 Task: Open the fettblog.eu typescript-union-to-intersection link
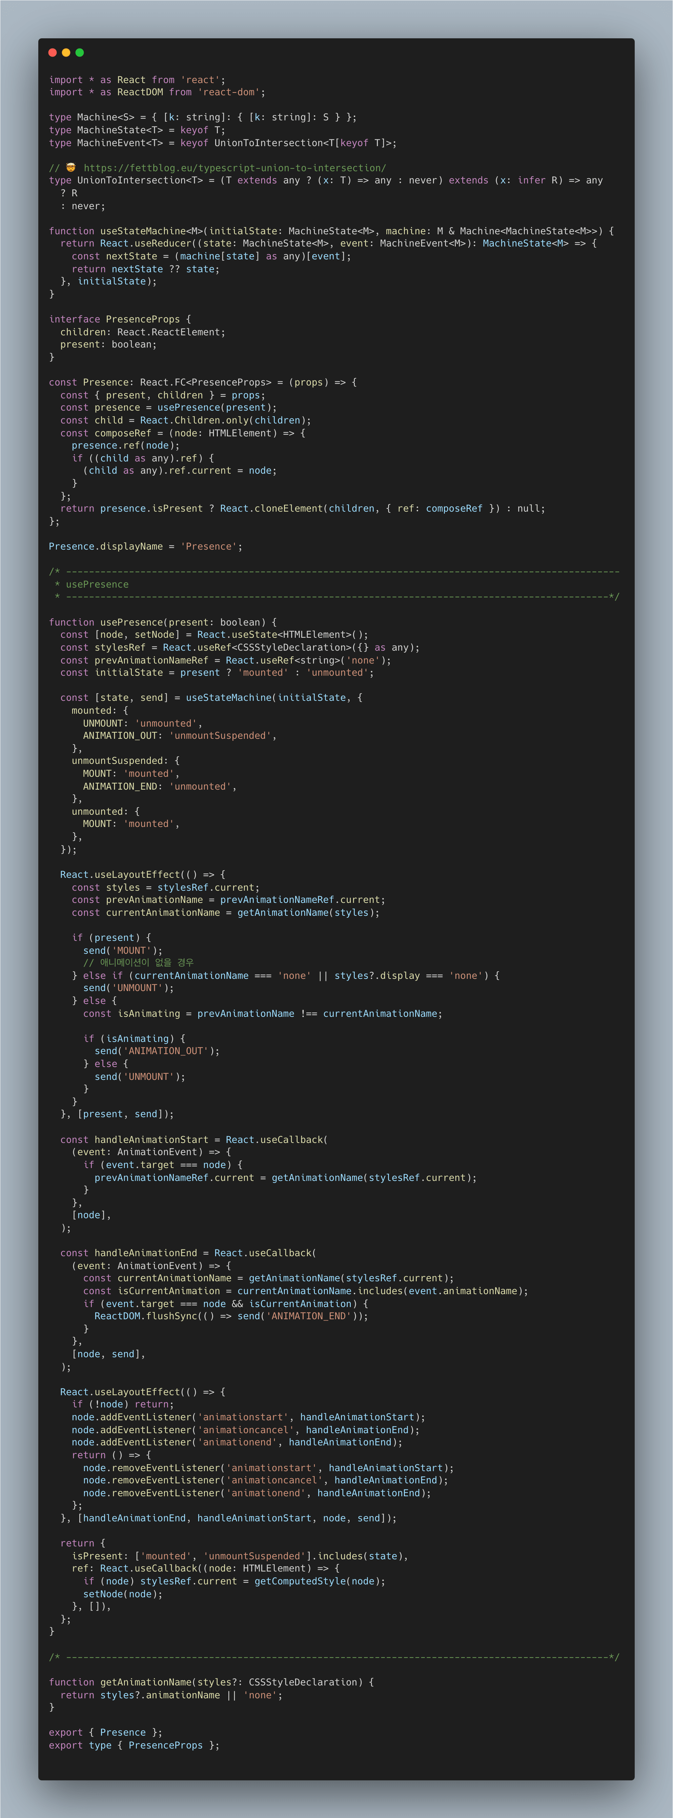tap(234, 168)
